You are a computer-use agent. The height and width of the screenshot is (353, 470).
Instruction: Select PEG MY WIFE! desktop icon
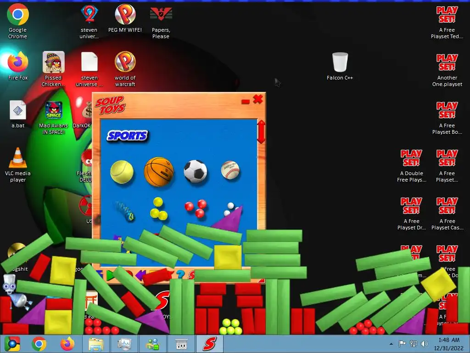tap(125, 18)
